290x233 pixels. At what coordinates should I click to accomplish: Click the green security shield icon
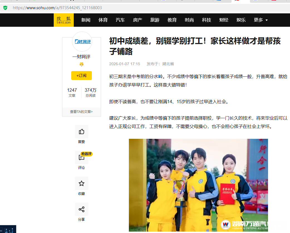pyautogui.click(x=5, y=8)
